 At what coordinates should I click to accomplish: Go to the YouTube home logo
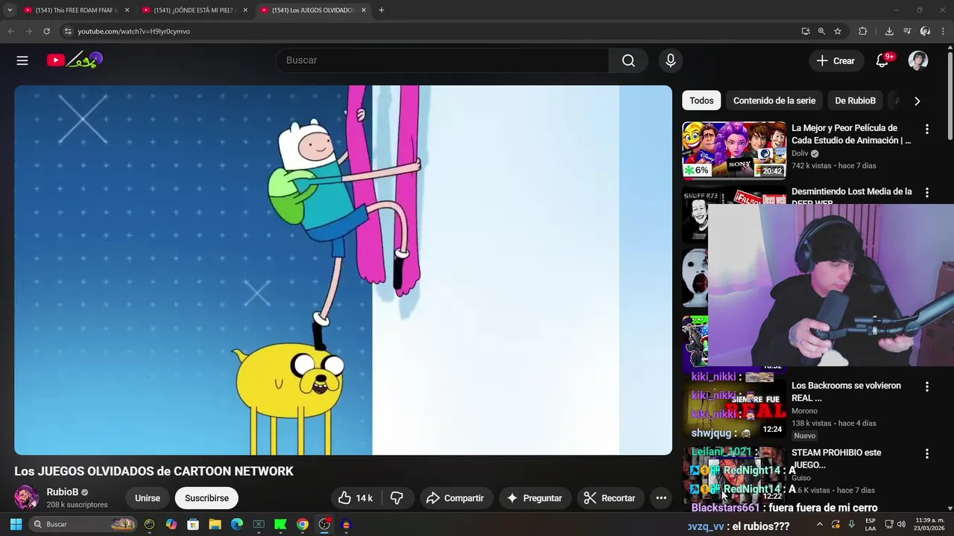(x=75, y=60)
